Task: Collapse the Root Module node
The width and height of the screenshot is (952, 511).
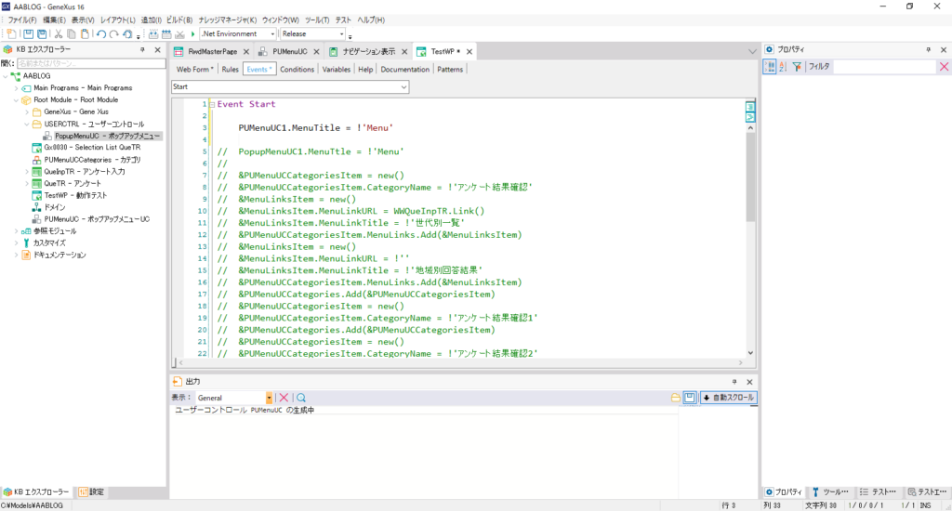Action: [17, 100]
